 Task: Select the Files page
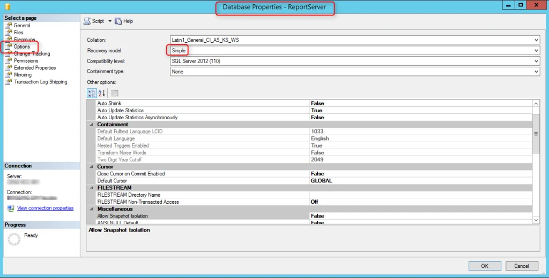[x=19, y=33]
